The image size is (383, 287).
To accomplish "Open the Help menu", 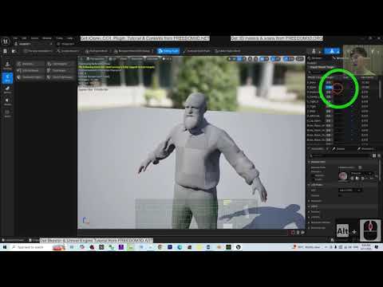I will pos(69,38).
